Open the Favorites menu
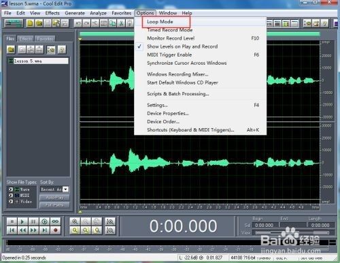This screenshot has height=263, width=340. (122, 13)
